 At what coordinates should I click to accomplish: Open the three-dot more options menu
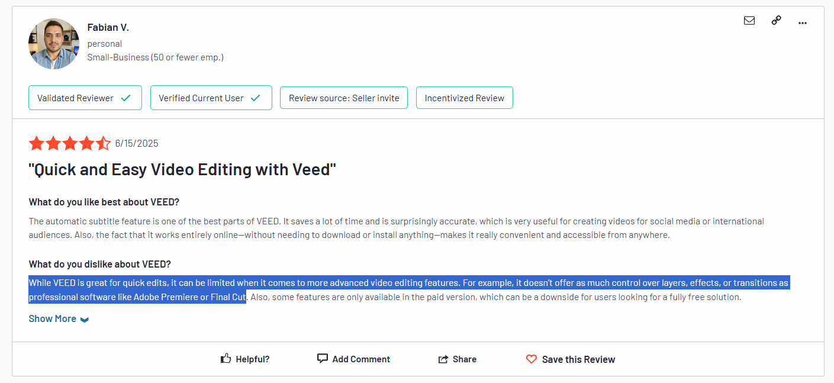coord(802,22)
